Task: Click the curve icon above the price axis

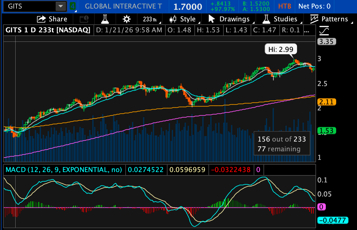Action: click(x=324, y=30)
